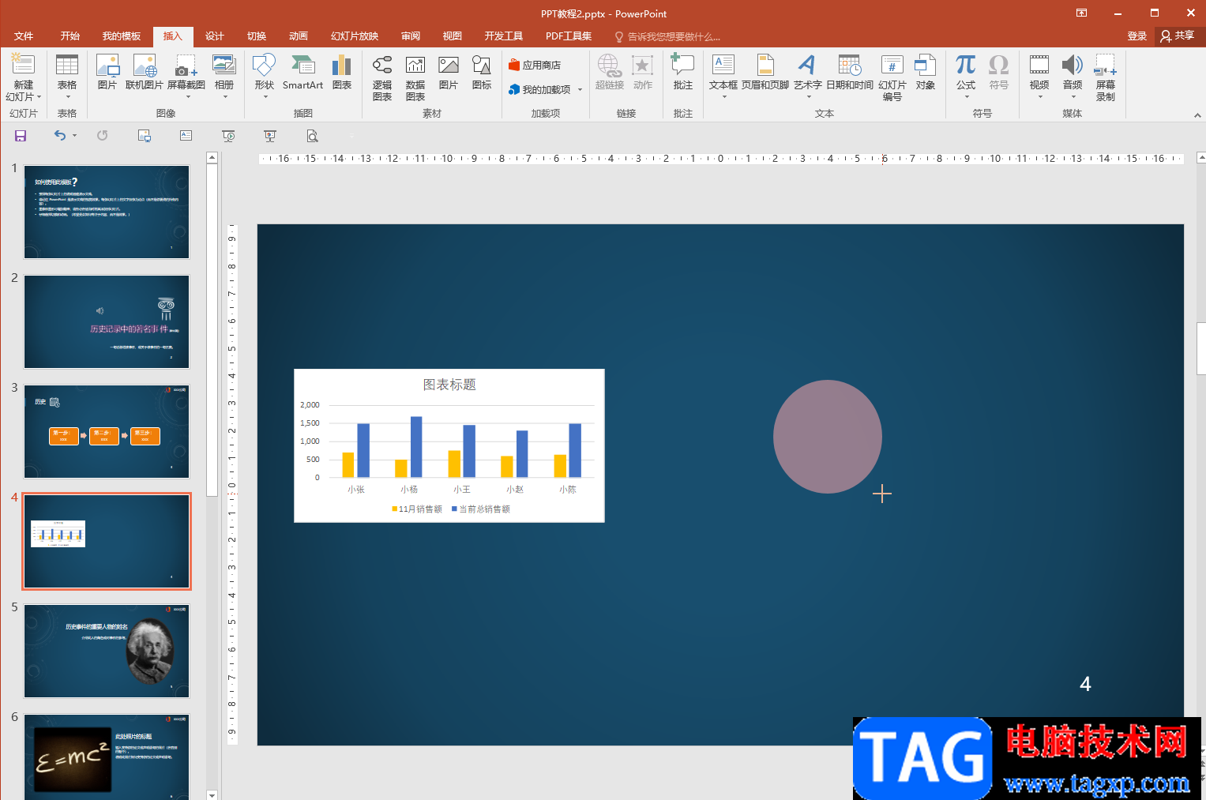Click the chart title 图表标题
The image size is (1206, 800).
[449, 385]
